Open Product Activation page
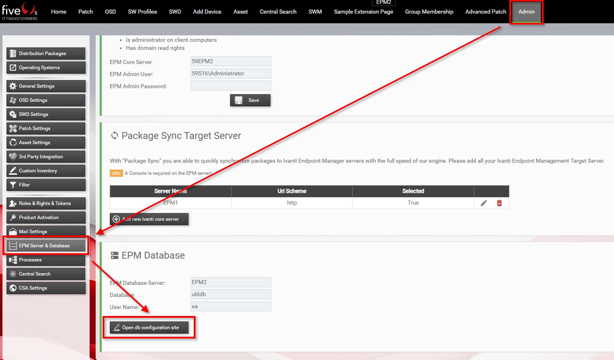 pyautogui.click(x=46, y=218)
